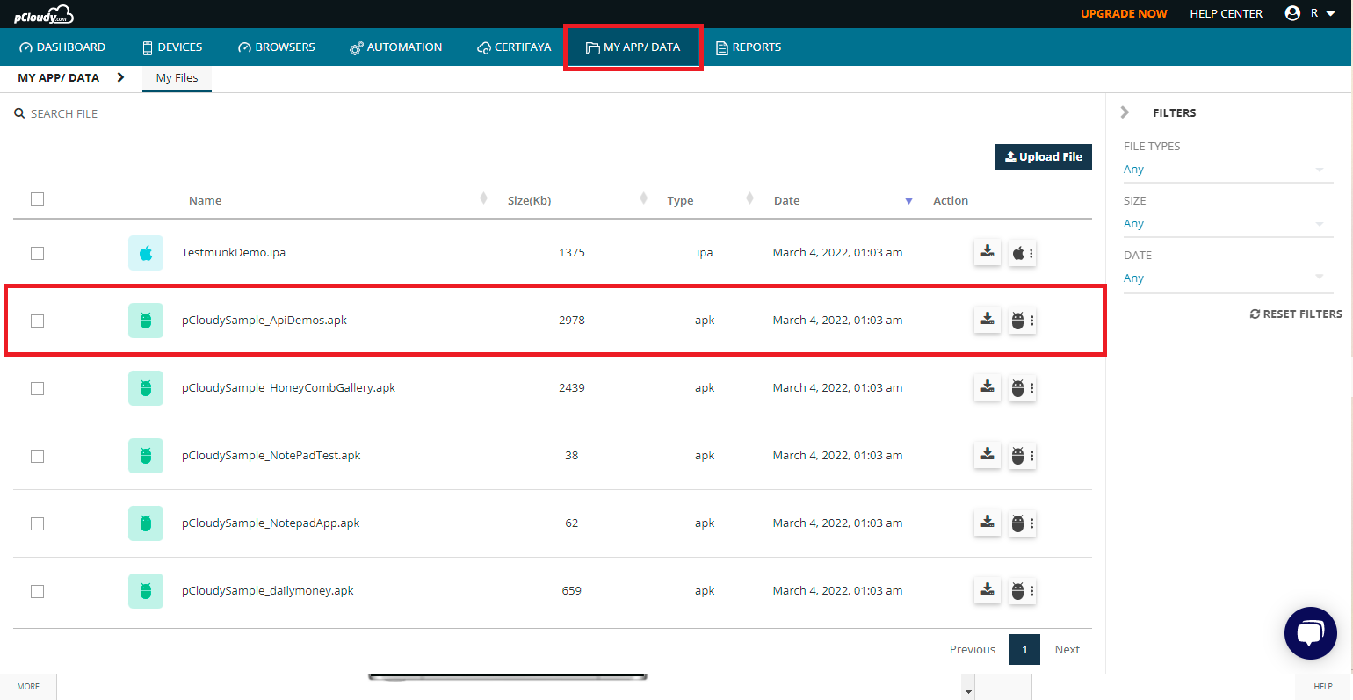Open the Certifaya menu
This screenshot has width=1353, height=700.
514,47
